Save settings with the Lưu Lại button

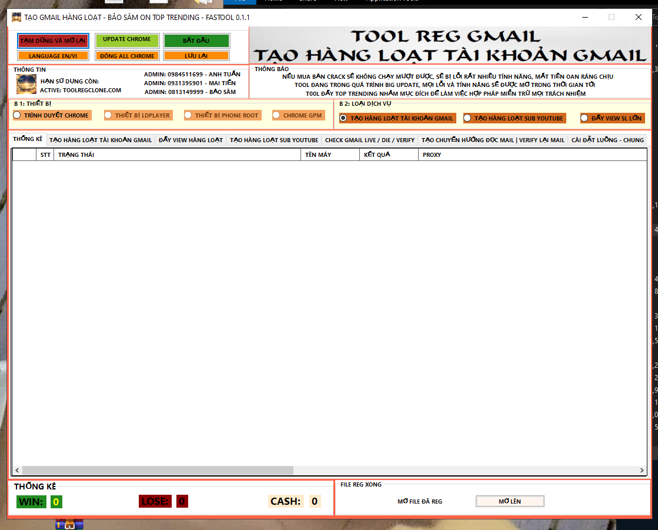(196, 56)
